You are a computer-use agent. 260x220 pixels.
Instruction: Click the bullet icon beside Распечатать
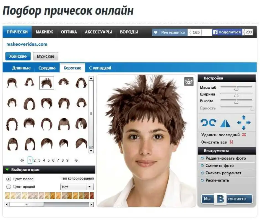(202, 180)
